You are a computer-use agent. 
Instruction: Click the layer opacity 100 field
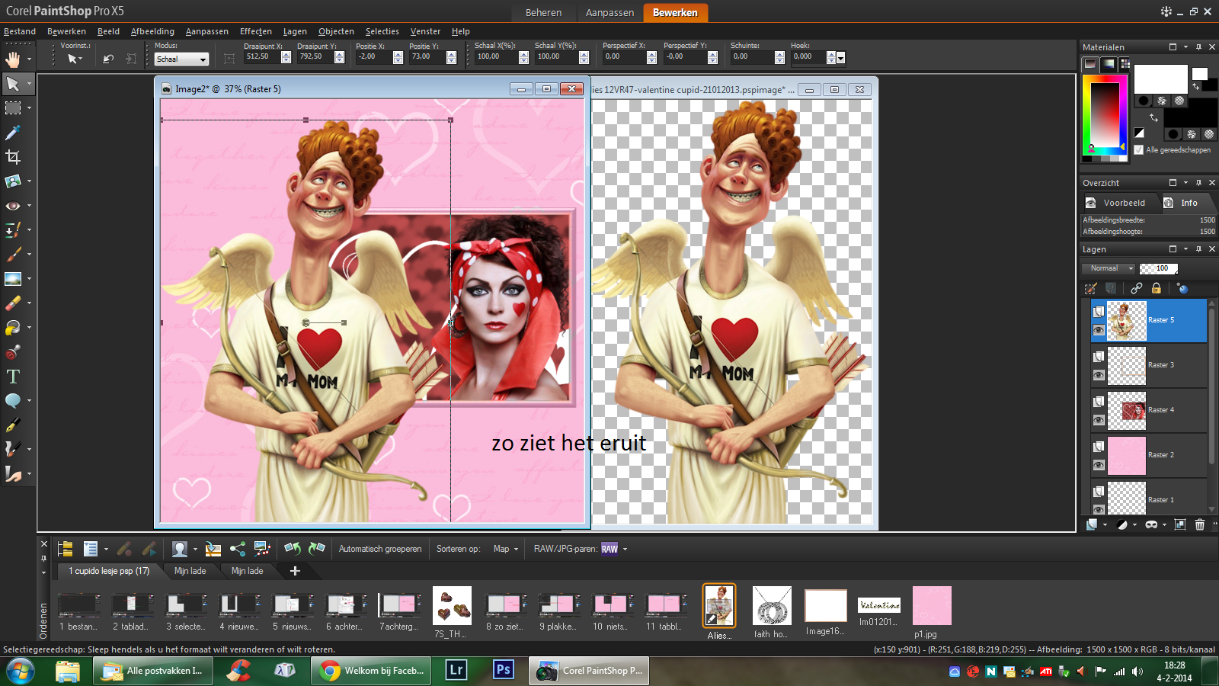(x=1159, y=268)
